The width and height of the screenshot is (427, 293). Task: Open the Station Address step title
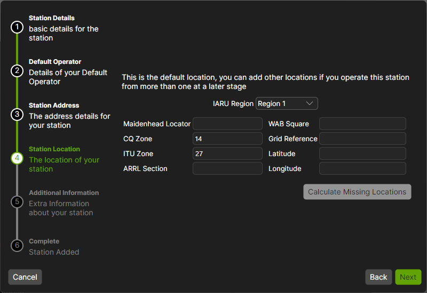pos(54,105)
